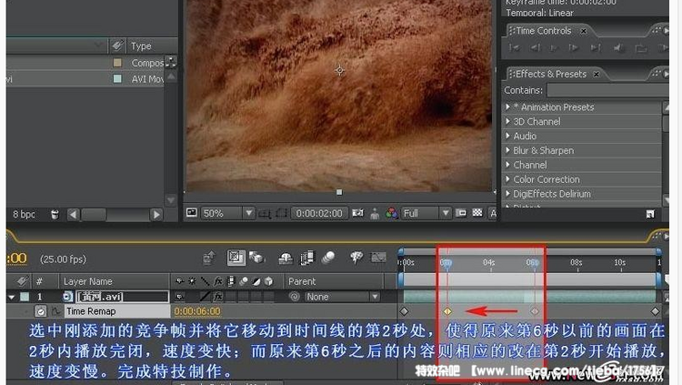Click the 8 bpc color depth button
The width and height of the screenshot is (682, 385).
point(24,214)
